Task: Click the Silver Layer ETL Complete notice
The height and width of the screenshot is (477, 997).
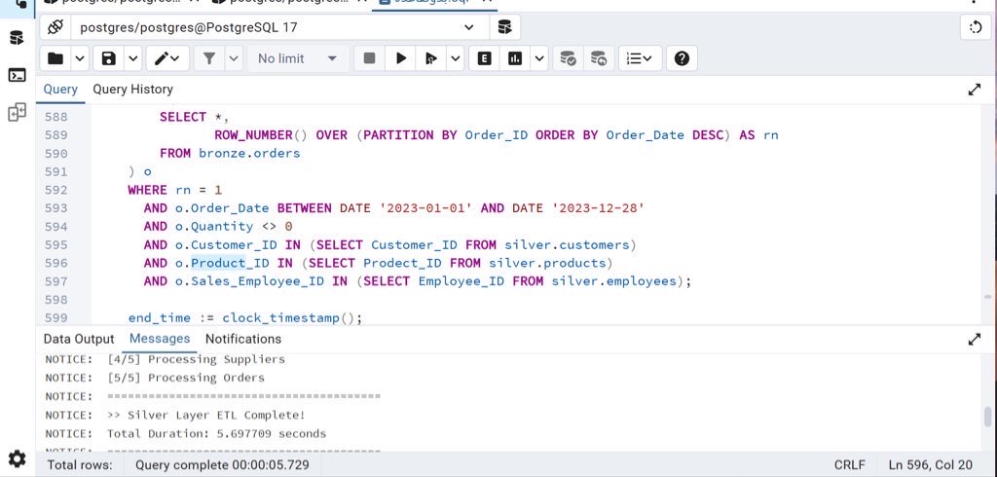Action: [x=175, y=416]
